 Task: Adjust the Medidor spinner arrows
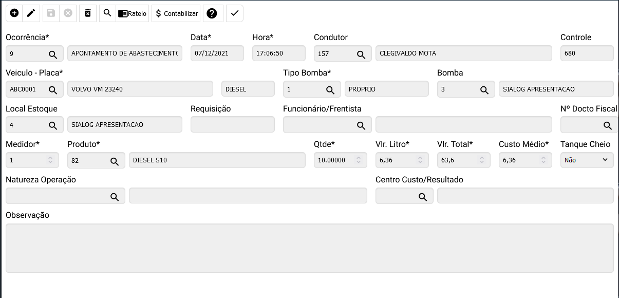click(x=50, y=160)
